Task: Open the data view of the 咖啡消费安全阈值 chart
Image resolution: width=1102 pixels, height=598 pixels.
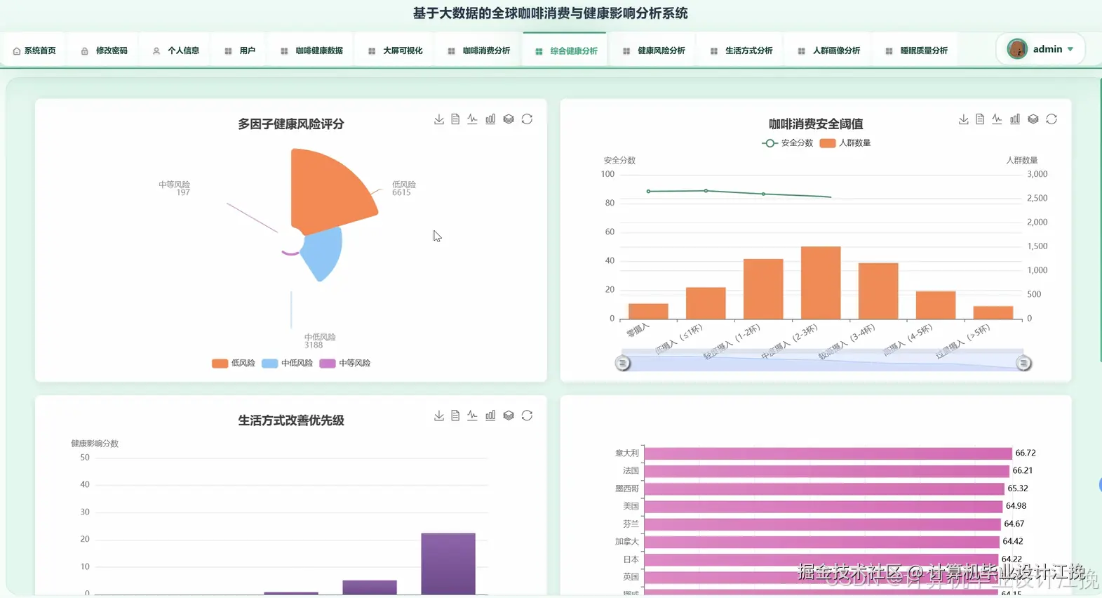Action: [980, 119]
